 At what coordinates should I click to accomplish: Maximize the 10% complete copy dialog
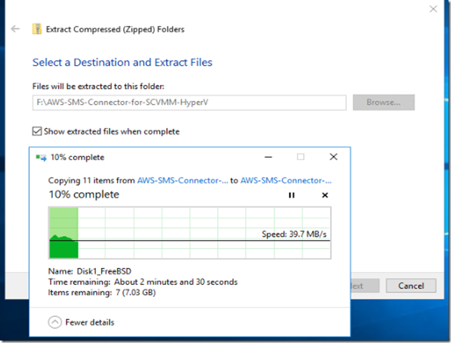click(301, 157)
